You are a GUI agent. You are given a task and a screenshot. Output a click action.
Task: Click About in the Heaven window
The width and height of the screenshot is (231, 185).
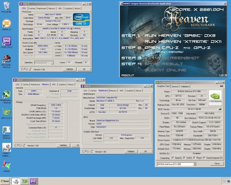pyautogui.click(x=127, y=76)
